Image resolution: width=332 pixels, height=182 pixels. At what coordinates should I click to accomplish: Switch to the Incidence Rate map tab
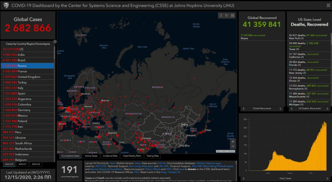click(110, 156)
